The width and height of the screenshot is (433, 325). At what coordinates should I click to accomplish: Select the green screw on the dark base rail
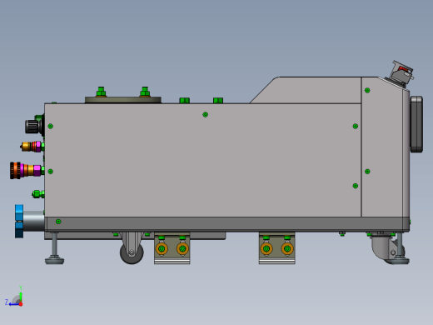pos(58,222)
